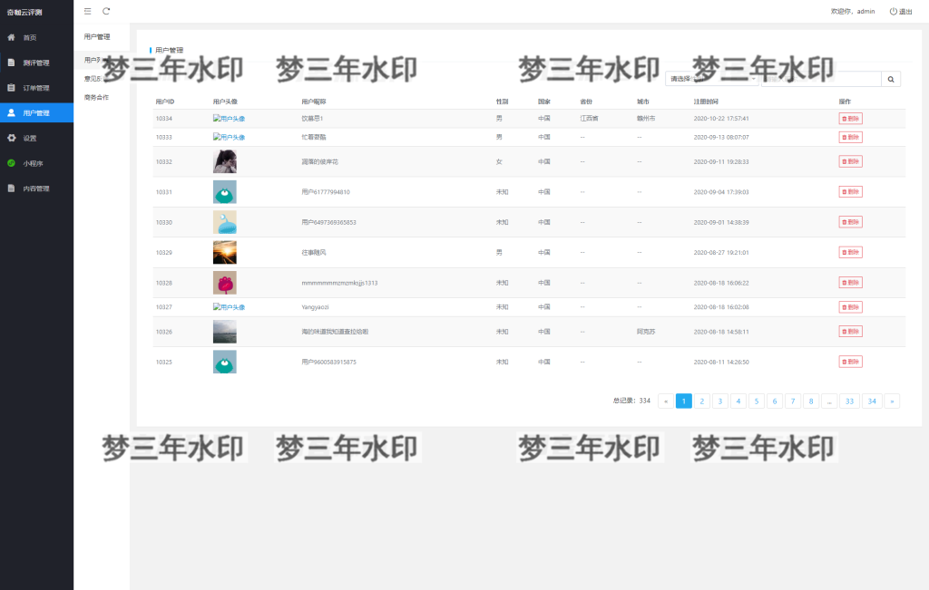Delete user 10331 with the 删除 button

(x=850, y=192)
